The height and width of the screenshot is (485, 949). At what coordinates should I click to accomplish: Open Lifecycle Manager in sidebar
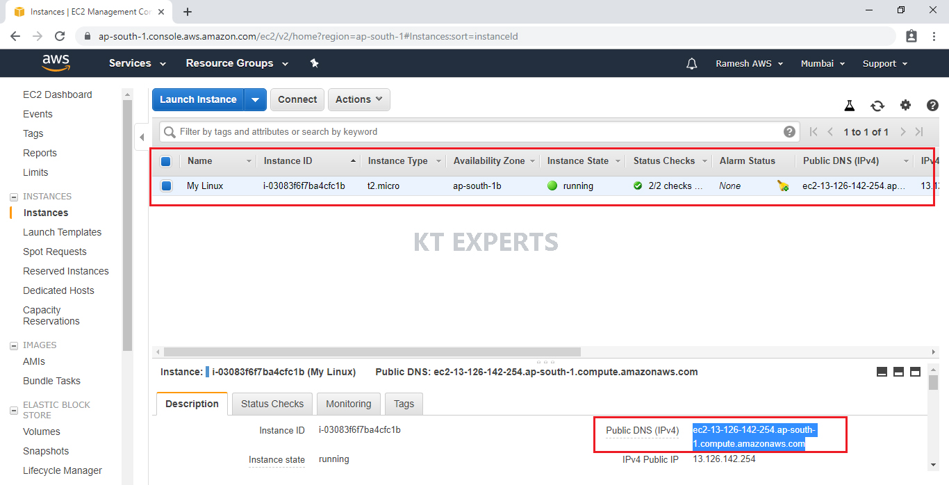point(63,470)
